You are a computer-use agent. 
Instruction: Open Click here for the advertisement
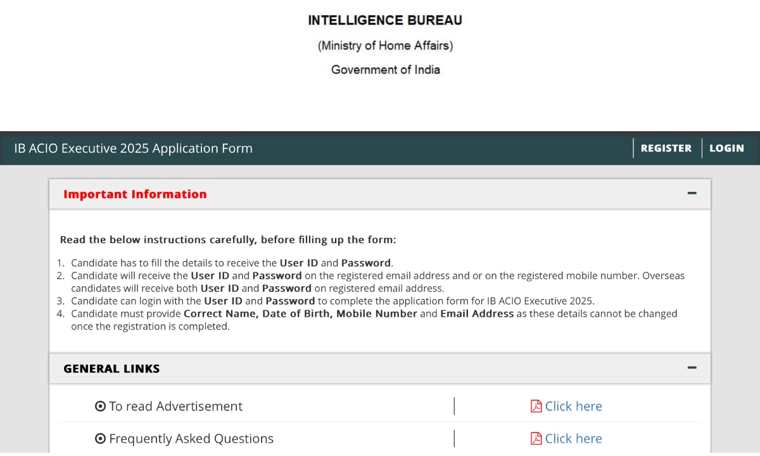tap(574, 406)
